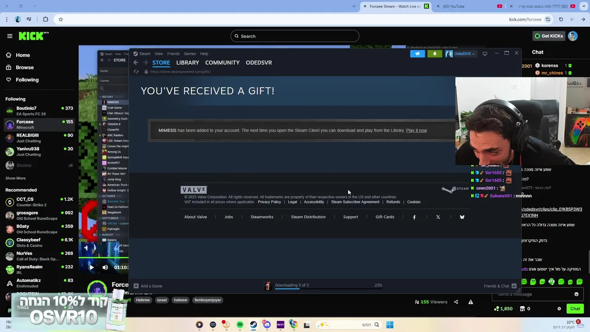Open Steam notifications bell
Screen dimensions: 590x332
point(435,53)
